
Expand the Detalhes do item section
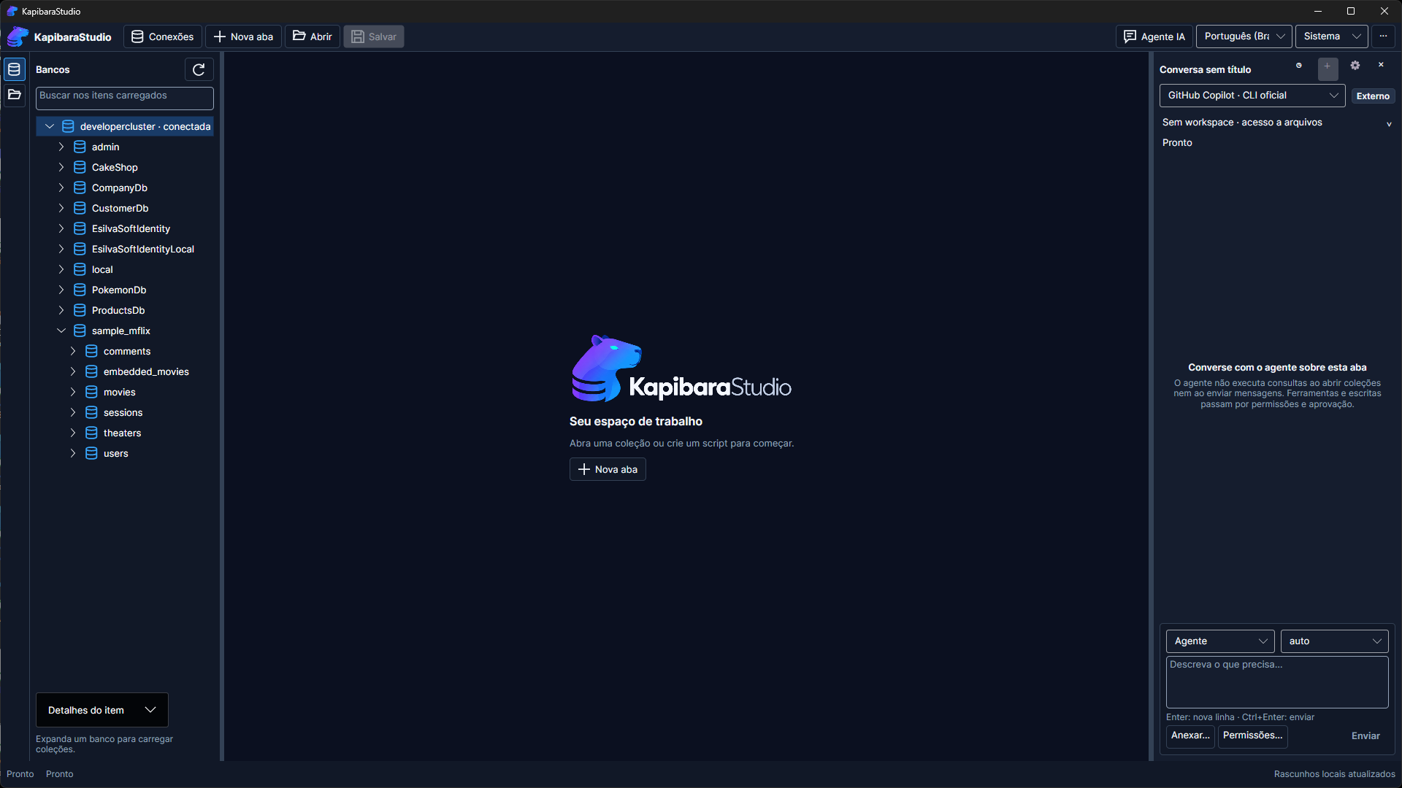[x=102, y=710]
